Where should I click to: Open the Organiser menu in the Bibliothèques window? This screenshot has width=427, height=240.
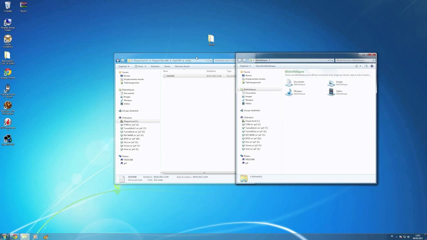click(245, 66)
